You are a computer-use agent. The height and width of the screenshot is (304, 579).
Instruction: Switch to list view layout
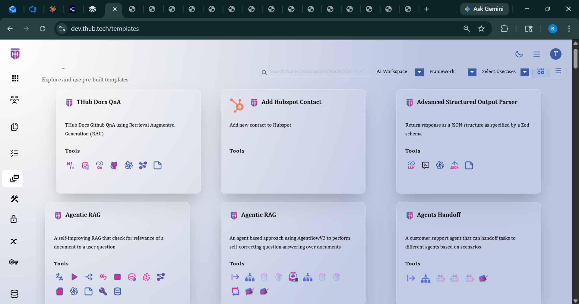(x=558, y=71)
